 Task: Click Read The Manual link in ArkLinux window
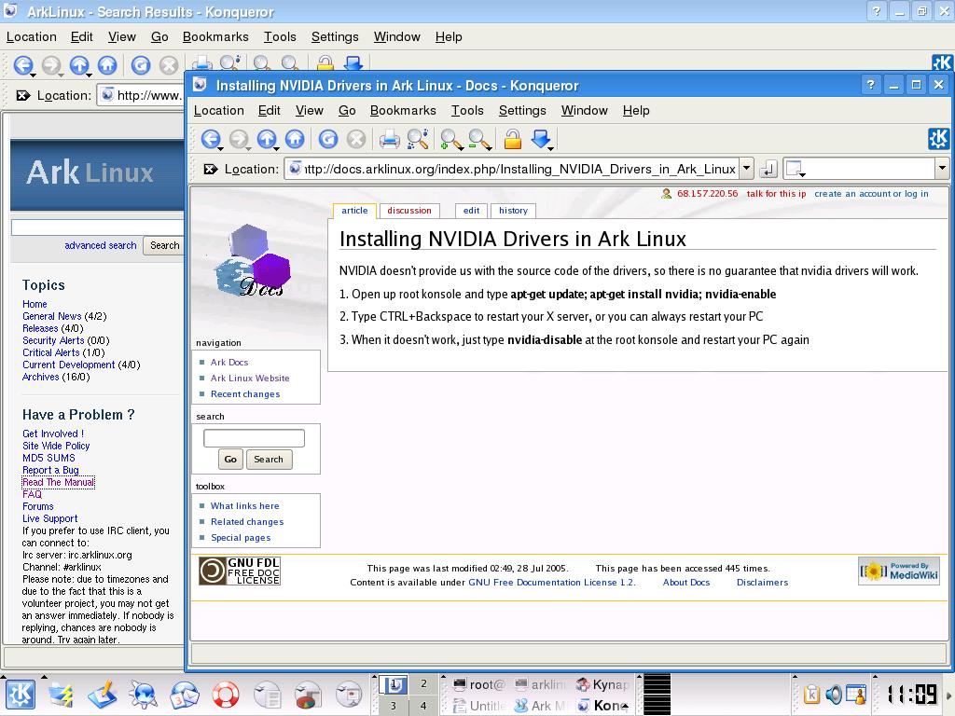pyautogui.click(x=59, y=482)
